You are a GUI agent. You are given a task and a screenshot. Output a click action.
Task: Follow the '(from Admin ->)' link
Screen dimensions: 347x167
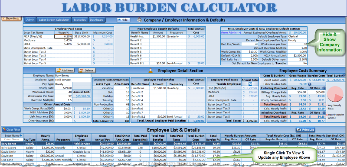(x=231, y=32)
